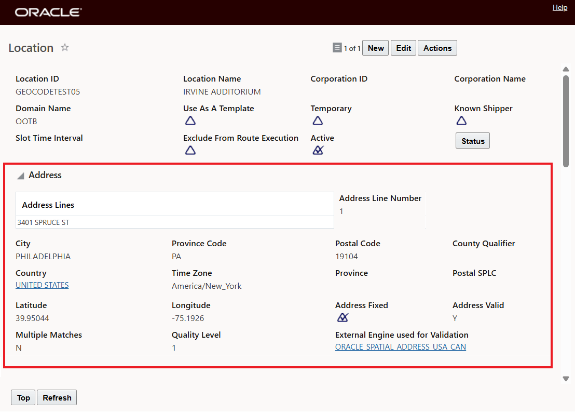Uncheck the Active checkbox
Viewport: 575px width, 413px height.
click(x=318, y=151)
